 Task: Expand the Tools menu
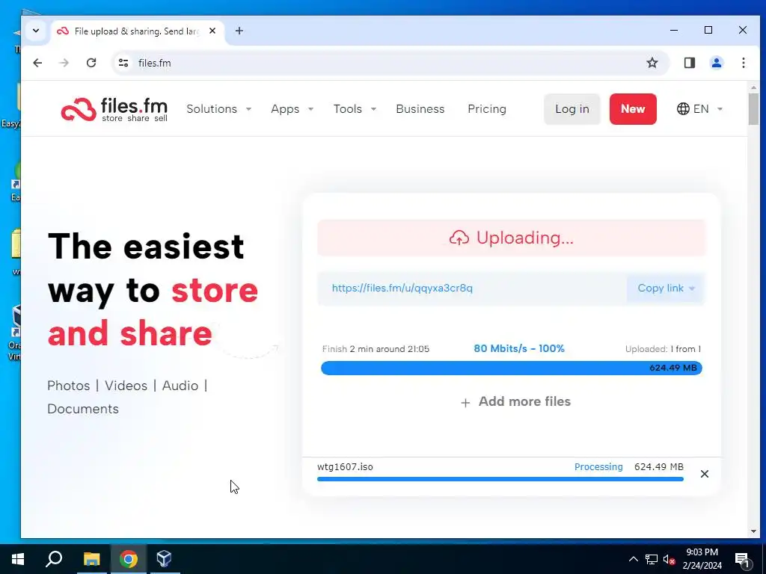point(355,109)
